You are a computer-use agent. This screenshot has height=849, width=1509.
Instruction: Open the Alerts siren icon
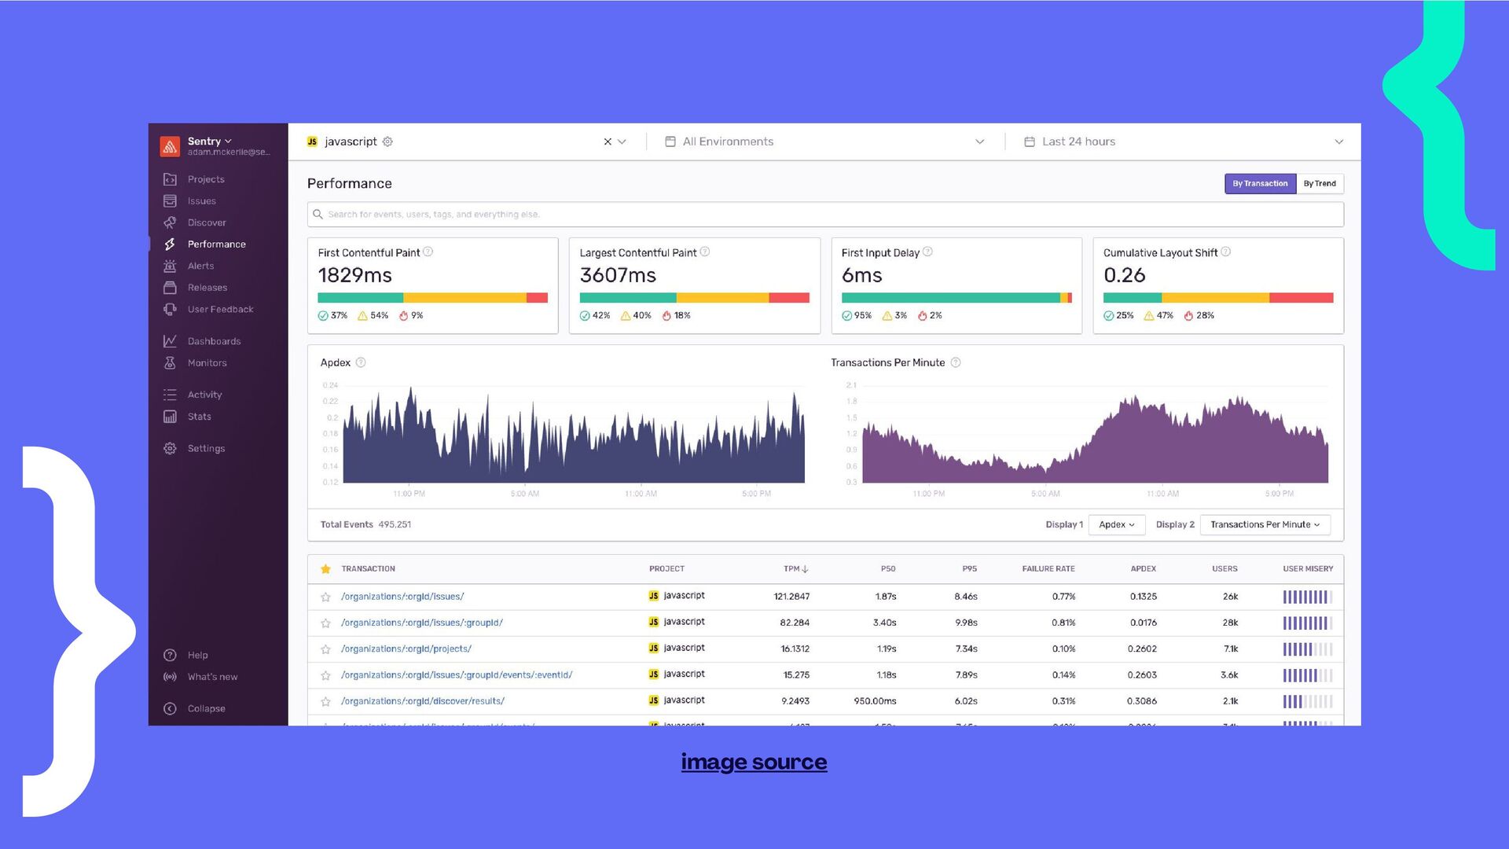[x=170, y=266]
